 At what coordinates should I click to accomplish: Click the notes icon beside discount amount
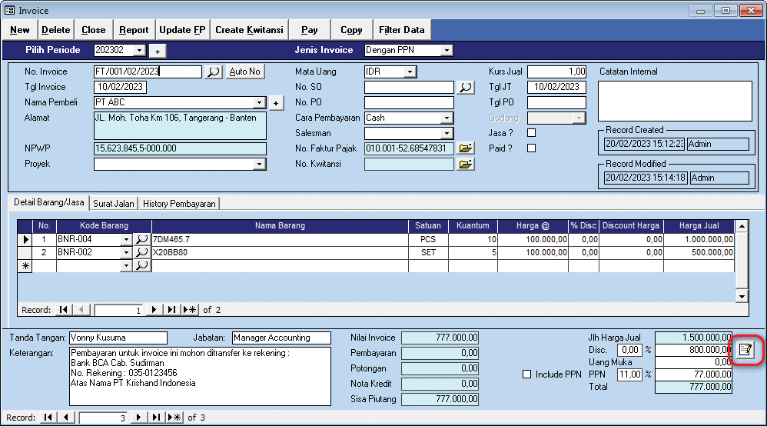coord(744,350)
